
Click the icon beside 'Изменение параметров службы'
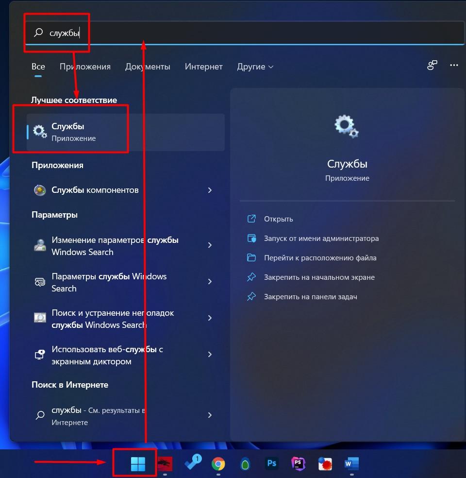point(40,245)
